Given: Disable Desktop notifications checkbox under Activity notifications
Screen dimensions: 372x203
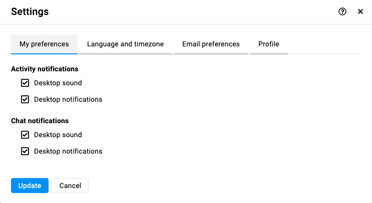Looking at the screenshot, I should 25,99.
